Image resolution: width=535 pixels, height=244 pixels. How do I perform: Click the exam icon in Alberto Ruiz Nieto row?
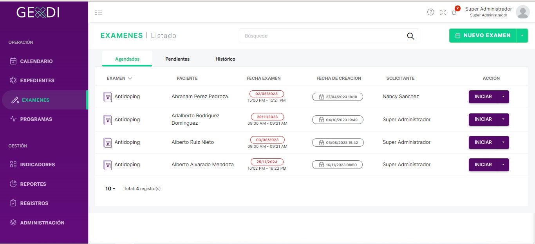click(x=107, y=143)
